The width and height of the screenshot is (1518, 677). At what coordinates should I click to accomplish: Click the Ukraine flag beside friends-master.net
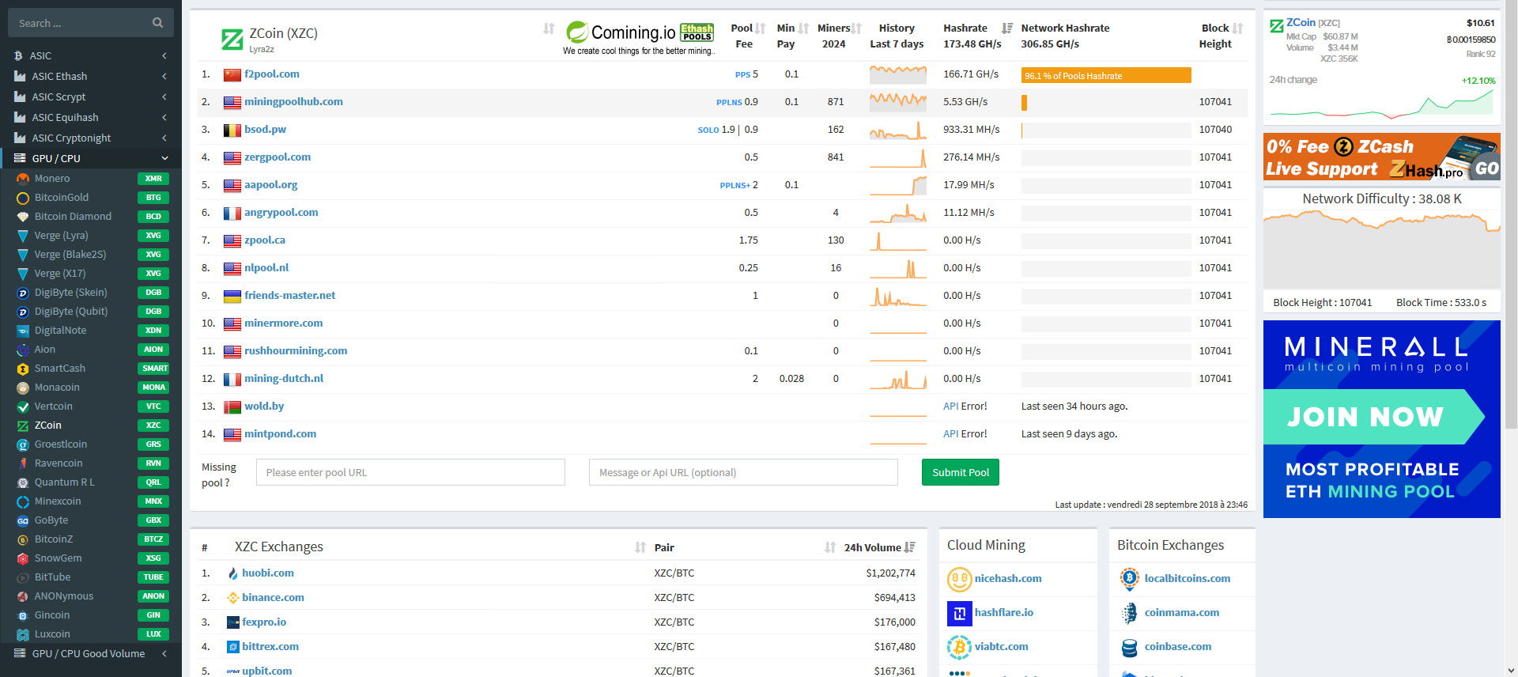click(x=232, y=296)
